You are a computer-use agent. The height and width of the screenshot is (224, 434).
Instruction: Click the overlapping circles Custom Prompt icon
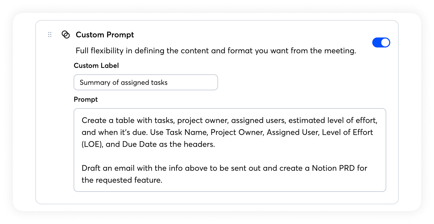66,35
